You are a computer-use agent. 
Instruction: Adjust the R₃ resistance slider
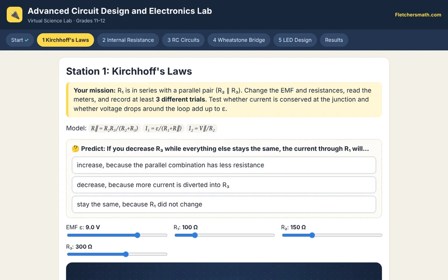tap(117, 254)
